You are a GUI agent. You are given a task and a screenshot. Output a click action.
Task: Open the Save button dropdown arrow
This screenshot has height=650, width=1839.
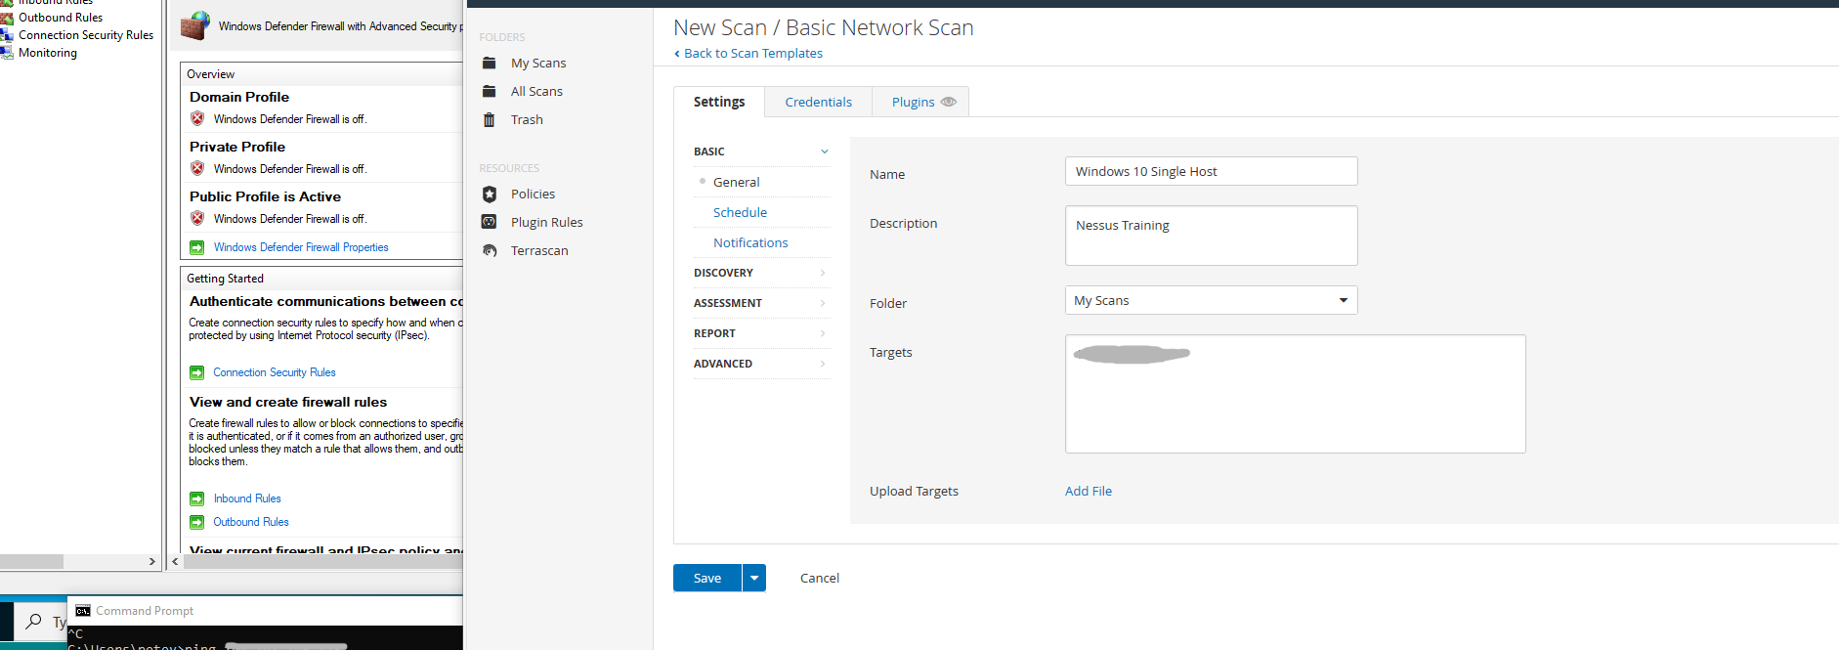[754, 578]
